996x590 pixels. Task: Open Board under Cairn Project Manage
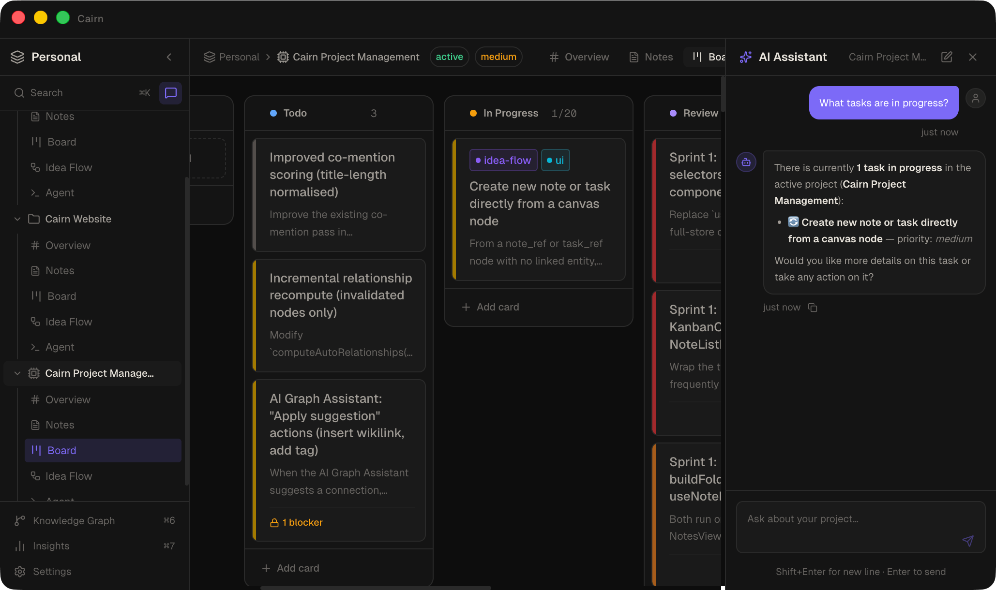coord(103,451)
